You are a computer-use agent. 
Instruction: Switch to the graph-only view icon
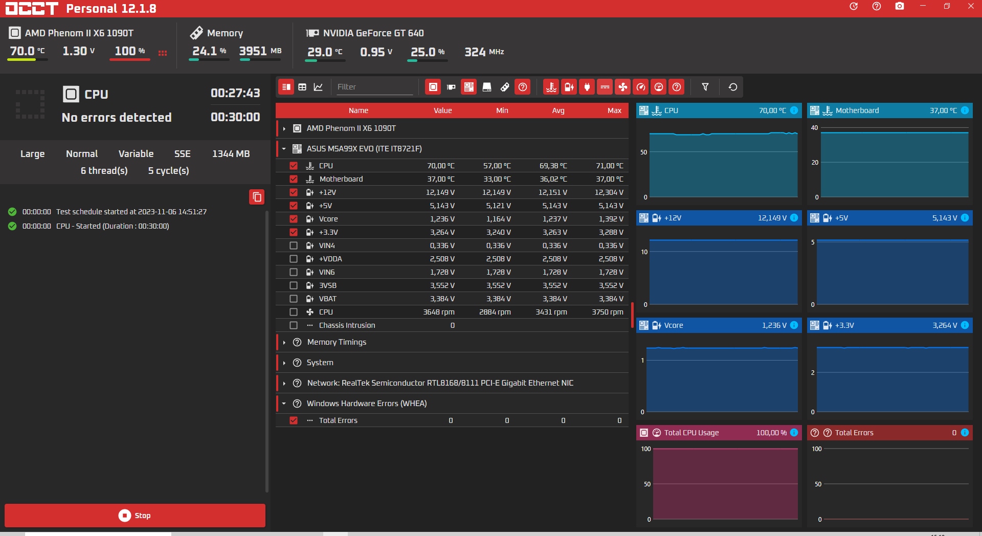coord(318,87)
